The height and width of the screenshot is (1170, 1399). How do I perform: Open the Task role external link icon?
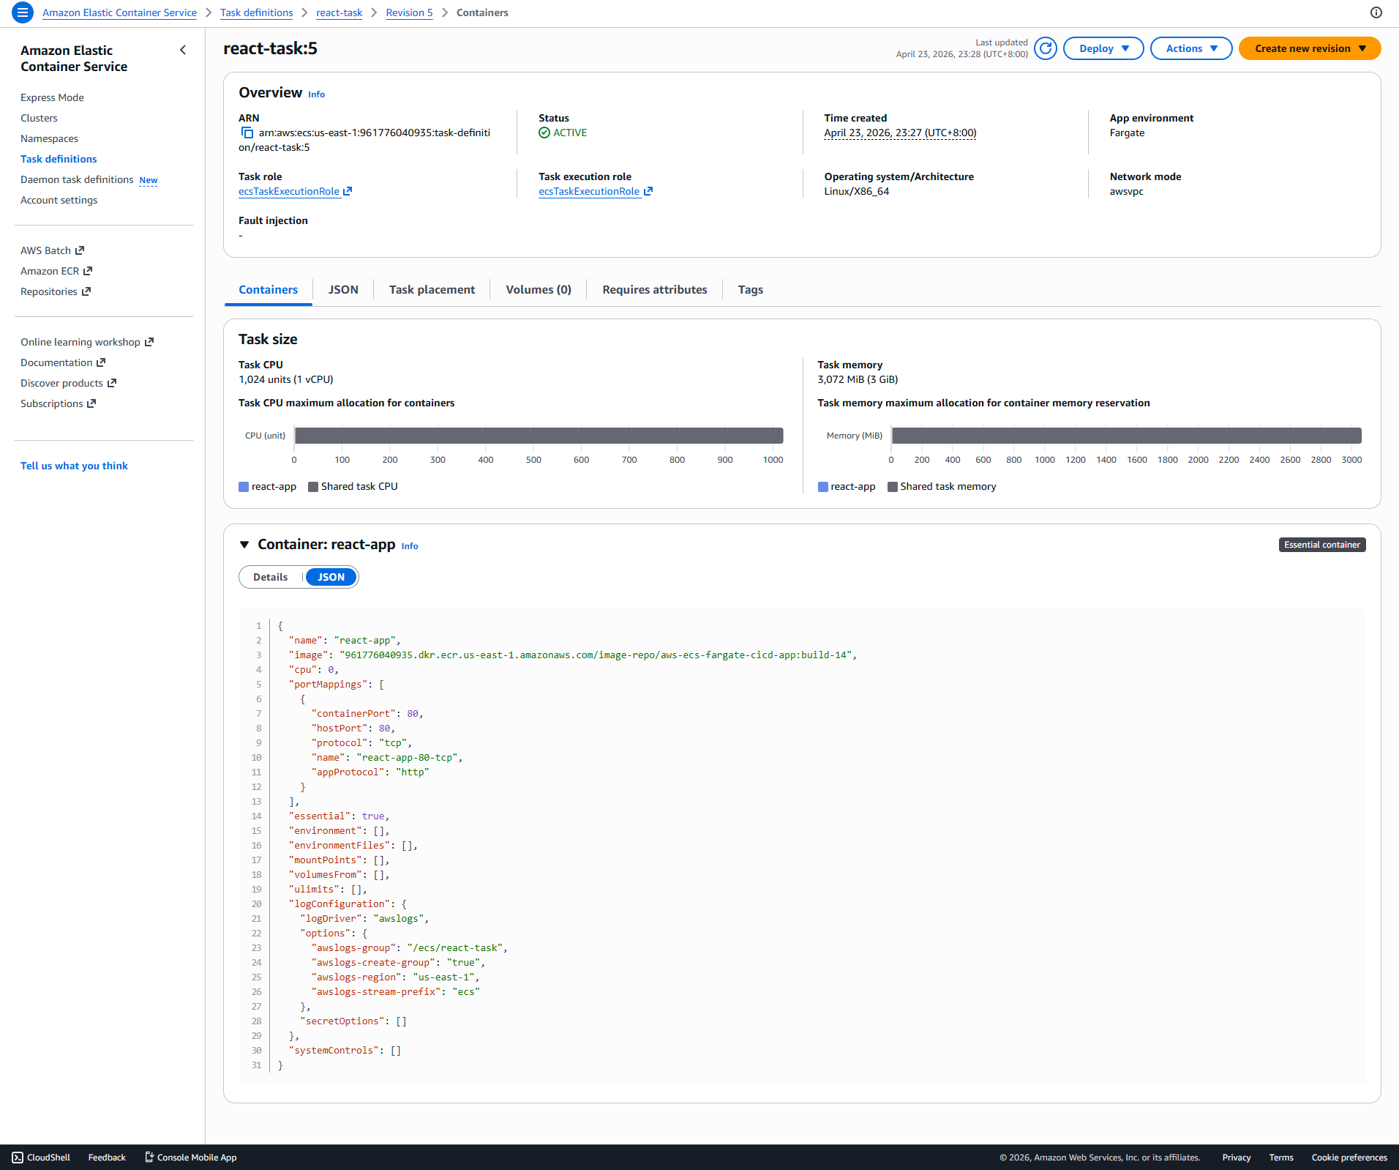click(x=348, y=191)
